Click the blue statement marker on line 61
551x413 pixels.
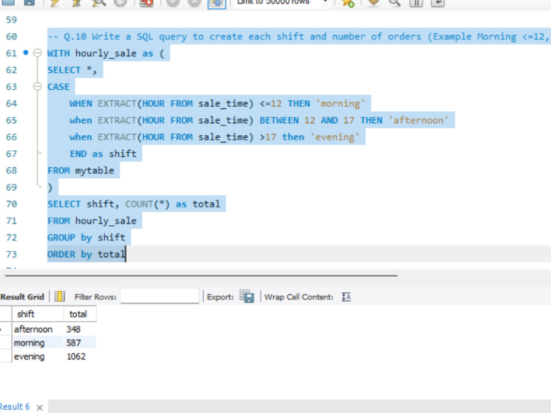[x=26, y=53]
